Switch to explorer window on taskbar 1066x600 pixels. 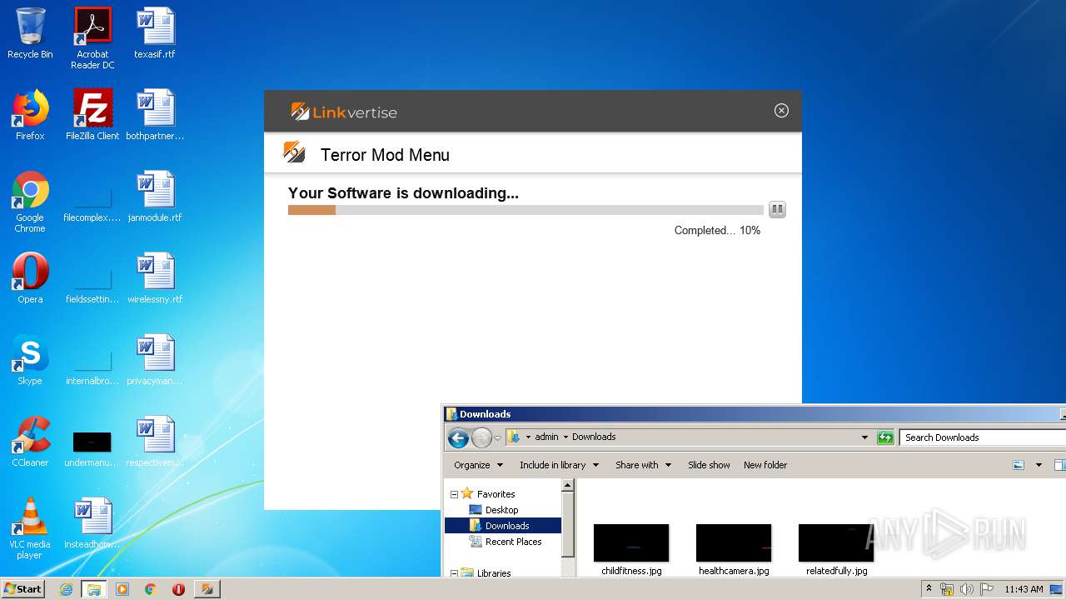pos(94,589)
